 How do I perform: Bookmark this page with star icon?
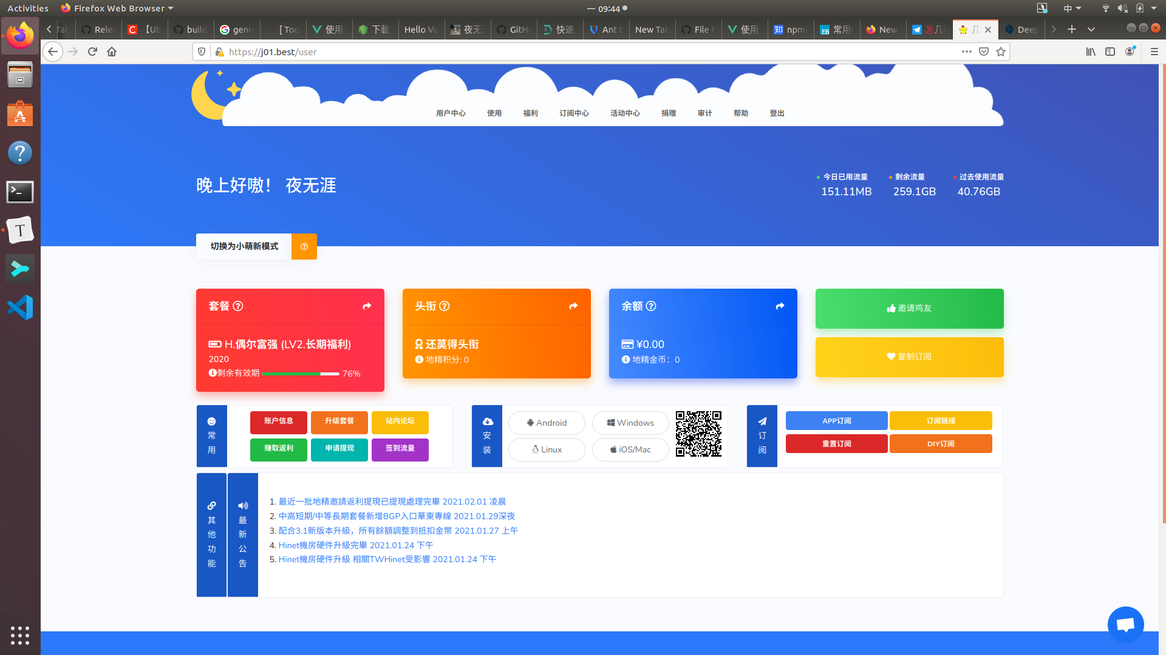1001,52
